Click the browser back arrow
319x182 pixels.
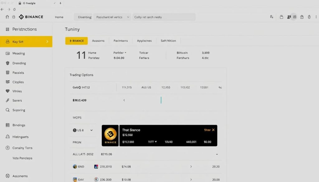coord(2,9)
